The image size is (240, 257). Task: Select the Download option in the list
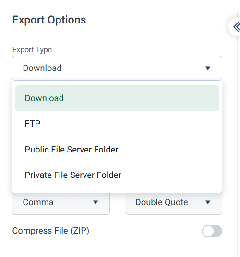pyautogui.click(x=117, y=98)
